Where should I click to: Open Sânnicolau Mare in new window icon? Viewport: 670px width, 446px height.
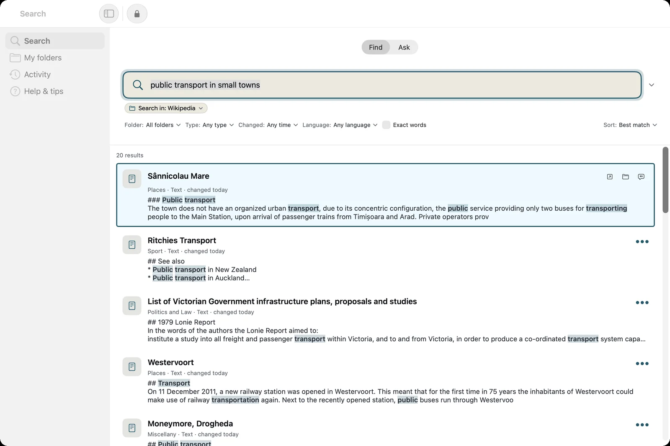click(x=610, y=177)
